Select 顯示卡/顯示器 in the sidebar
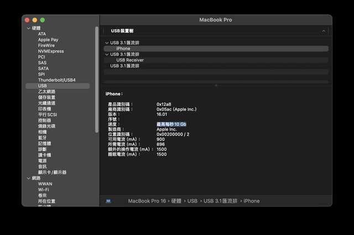Viewport: 354px width, 235px height. (x=52, y=172)
